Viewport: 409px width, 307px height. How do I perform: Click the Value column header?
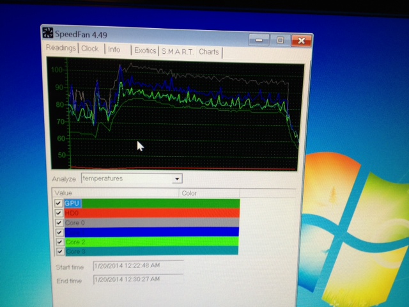click(x=116, y=193)
